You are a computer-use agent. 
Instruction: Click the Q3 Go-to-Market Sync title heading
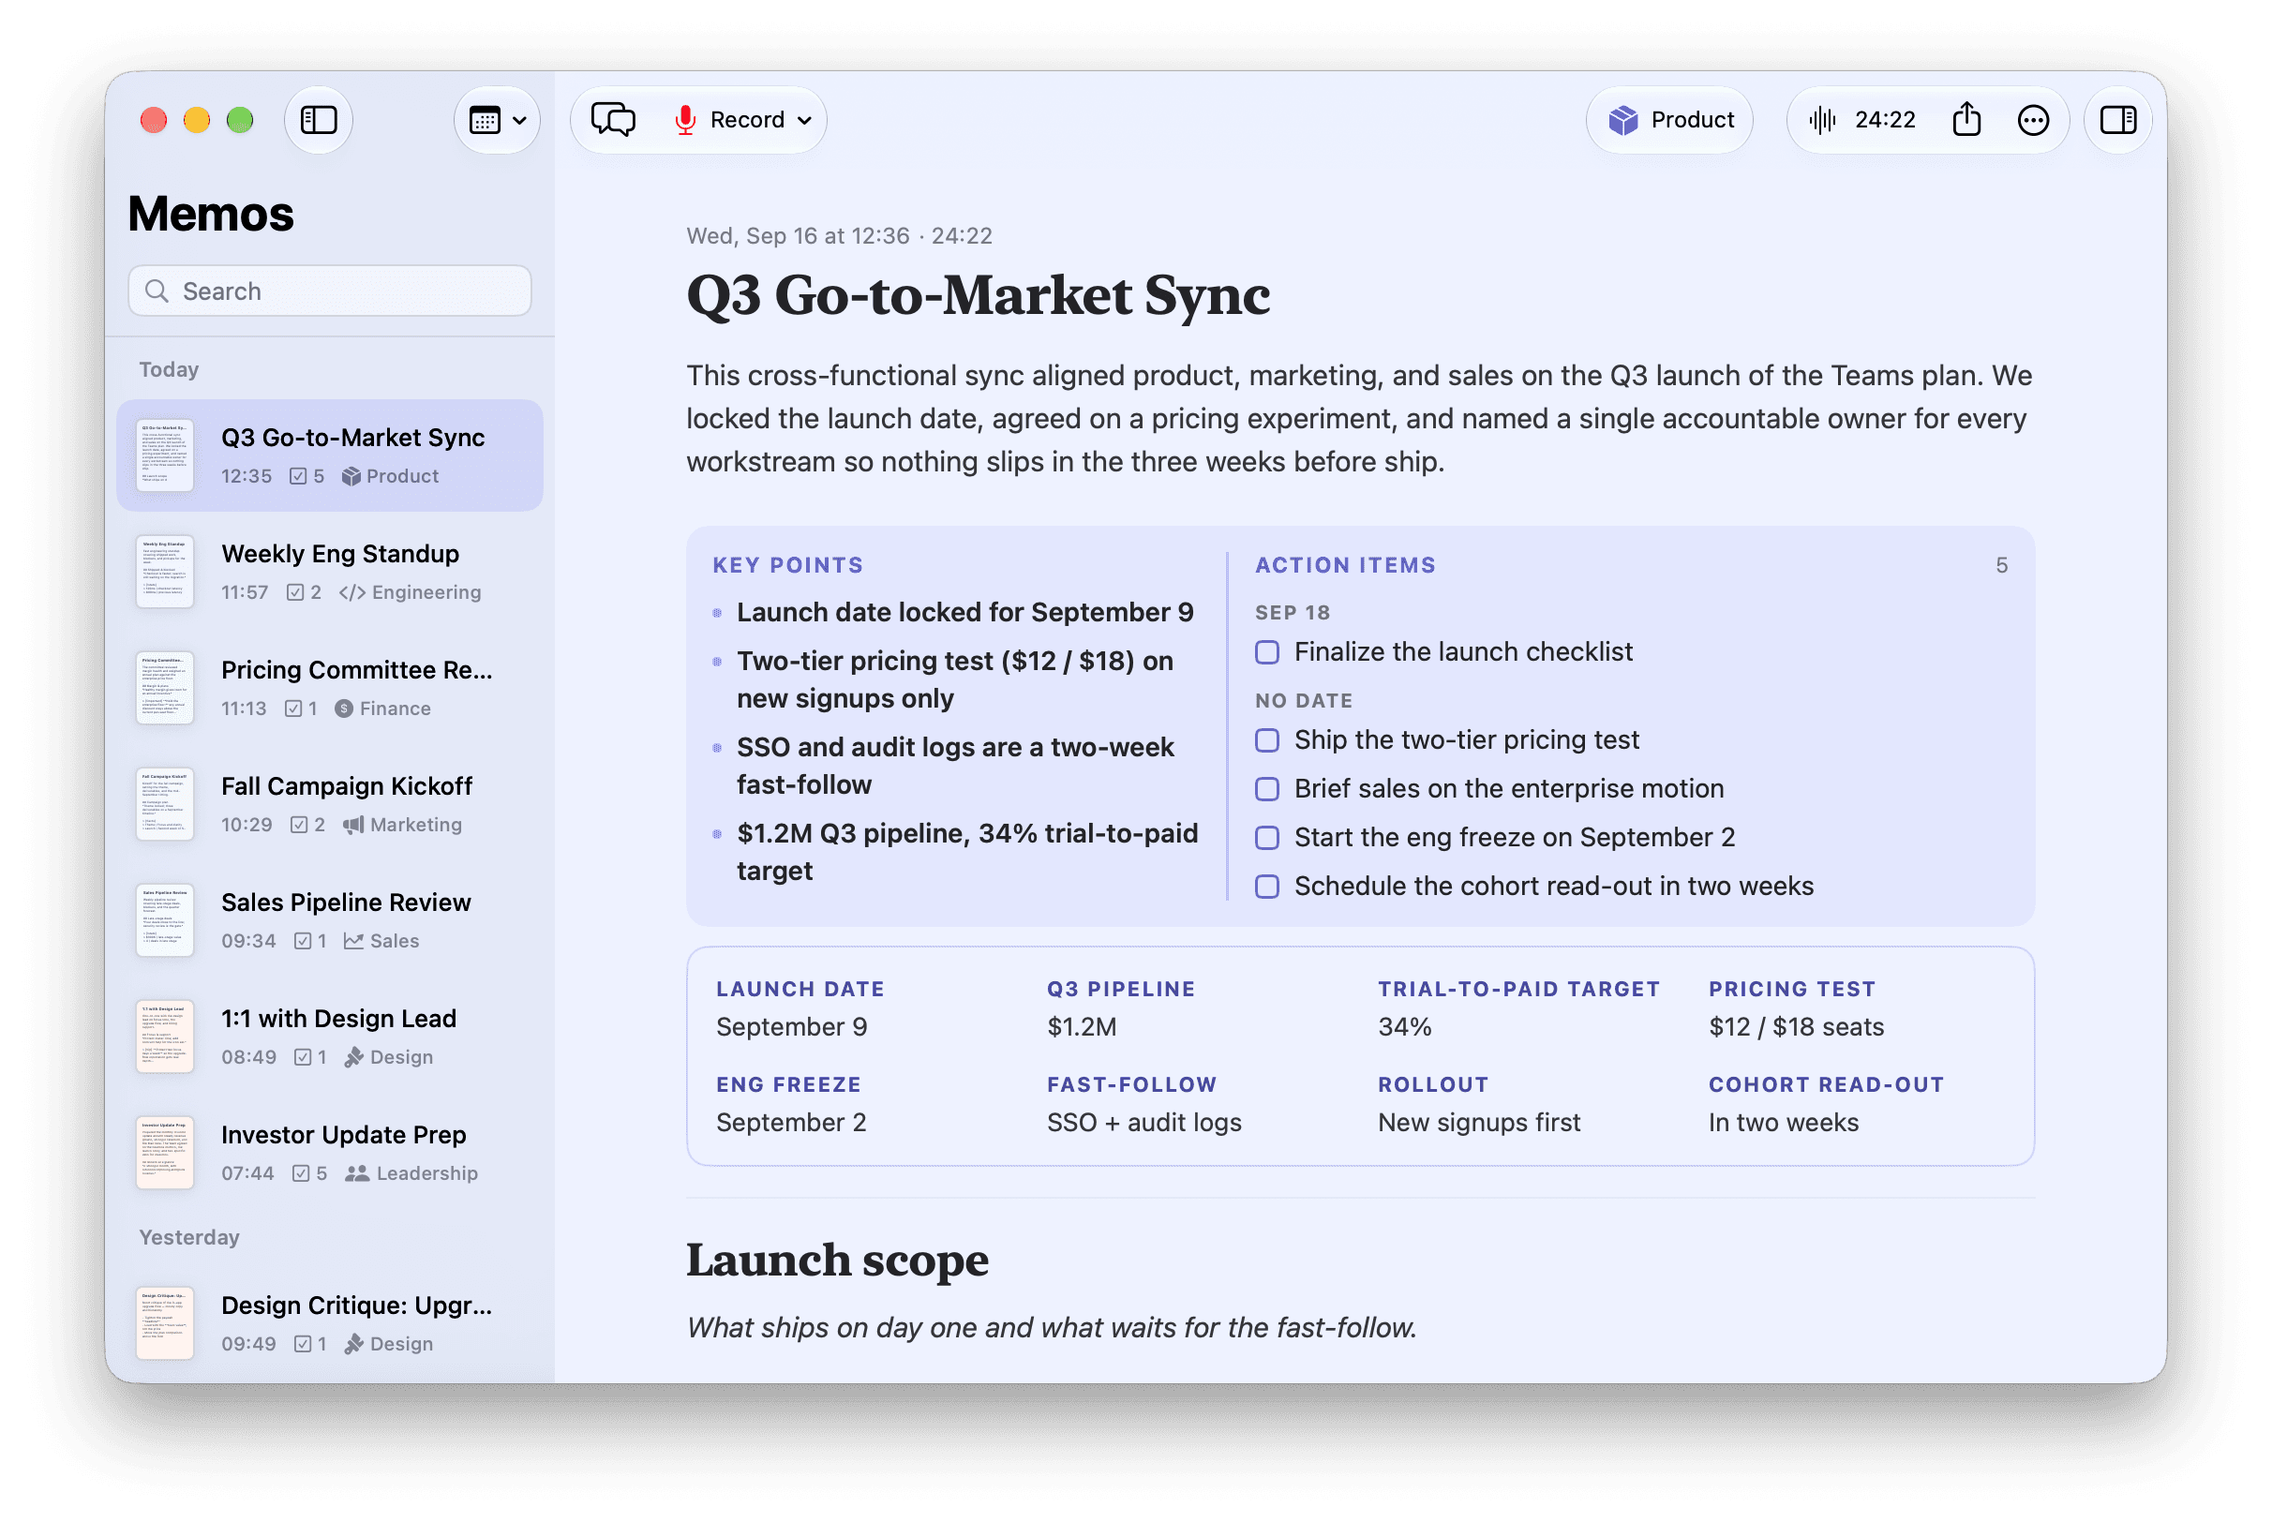tap(979, 295)
